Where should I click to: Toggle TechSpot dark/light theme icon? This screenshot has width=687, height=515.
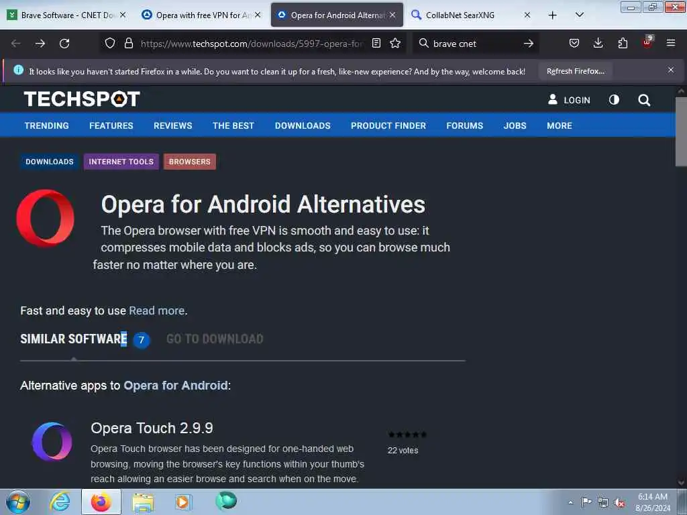[614, 100]
